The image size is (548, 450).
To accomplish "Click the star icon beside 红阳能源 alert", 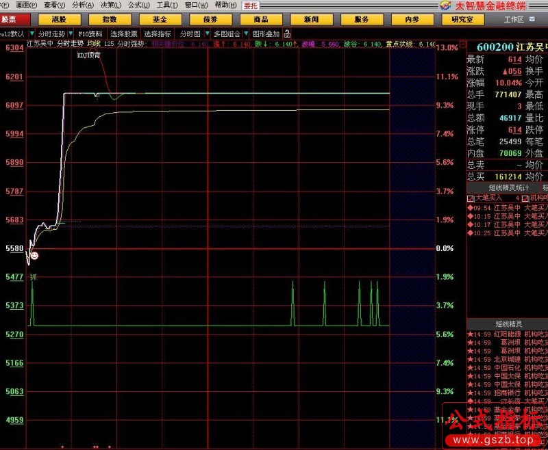I will [470, 334].
